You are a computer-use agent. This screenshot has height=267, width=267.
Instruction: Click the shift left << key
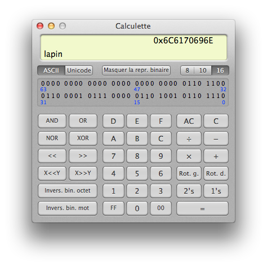[x=52, y=156]
